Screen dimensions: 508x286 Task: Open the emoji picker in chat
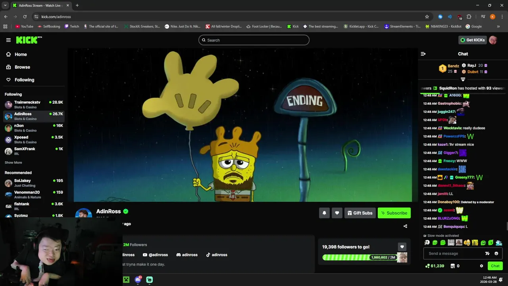point(496,253)
